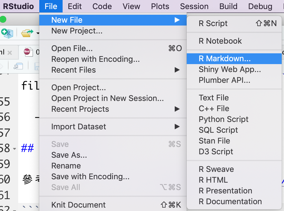Open the Edit menu in the menu bar
Screen dimensions: 284x211
[x=75, y=6]
